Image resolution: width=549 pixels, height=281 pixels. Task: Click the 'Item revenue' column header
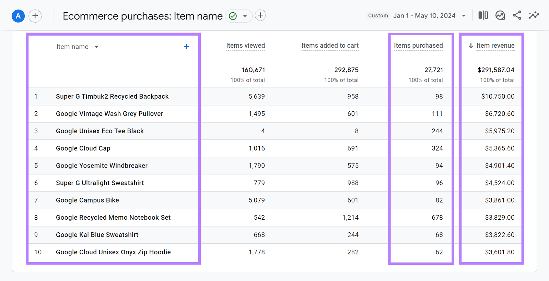(x=495, y=46)
